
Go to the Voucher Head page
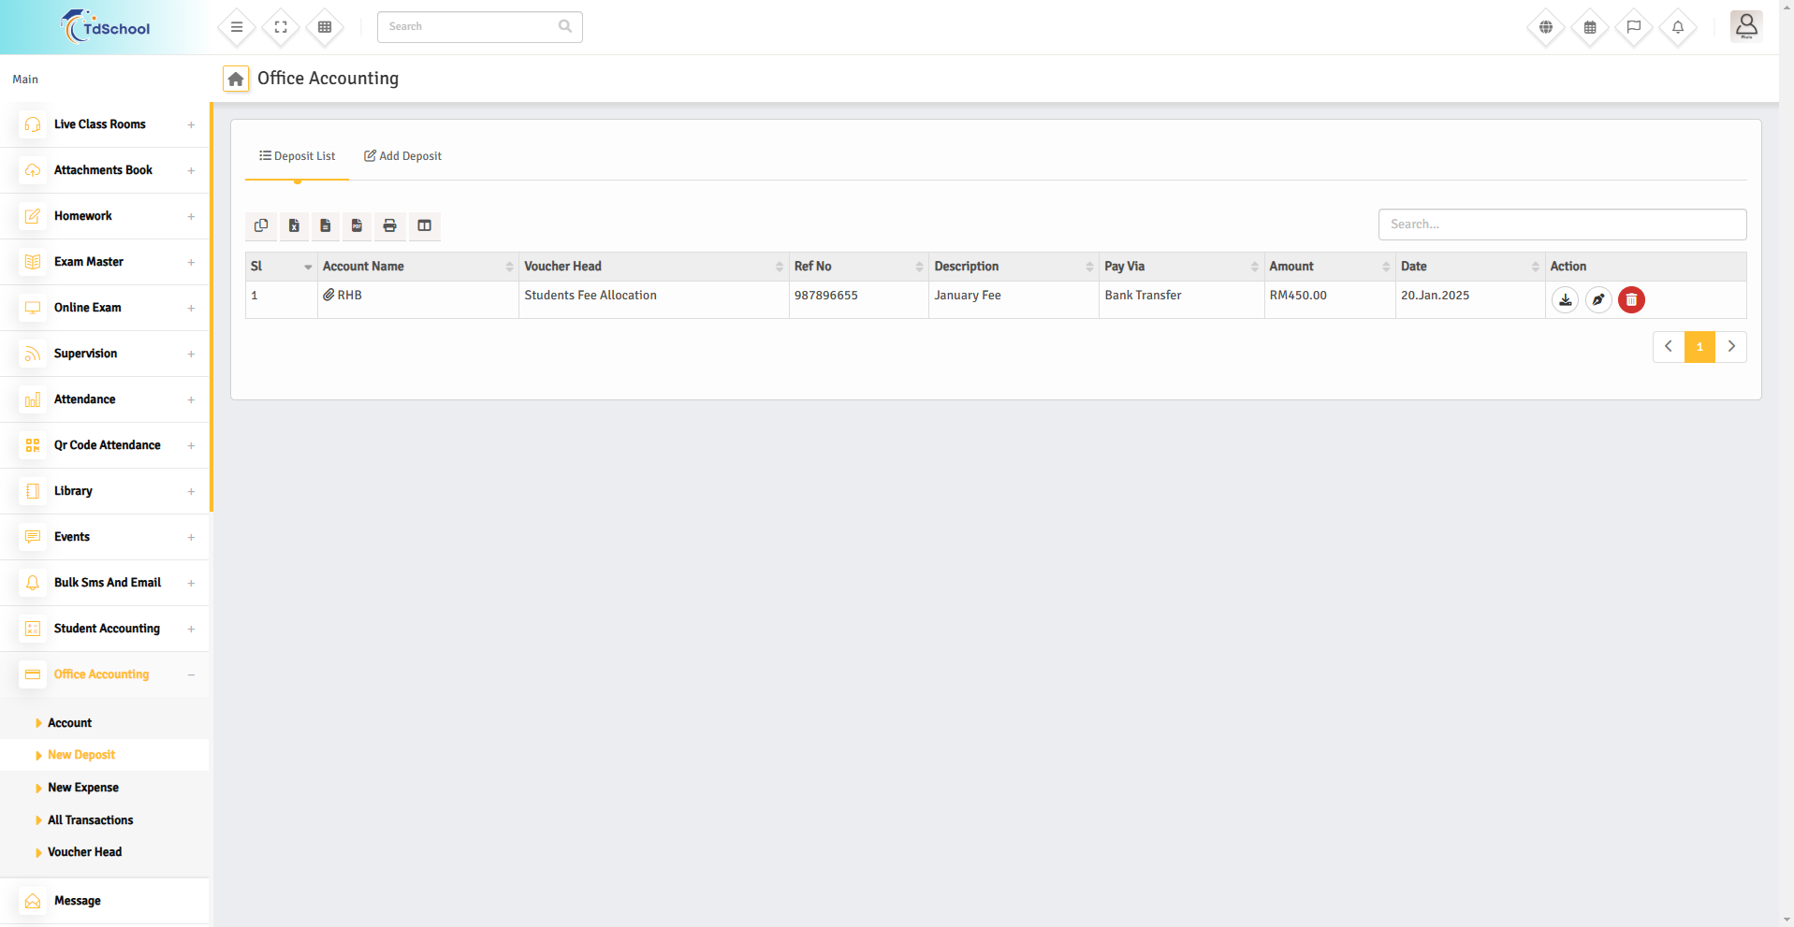click(85, 852)
